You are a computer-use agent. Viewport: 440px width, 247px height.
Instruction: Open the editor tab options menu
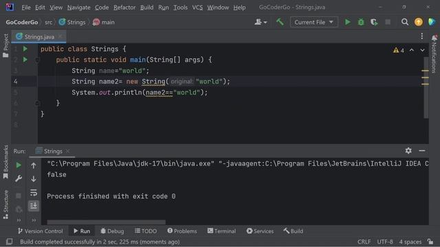(x=421, y=36)
